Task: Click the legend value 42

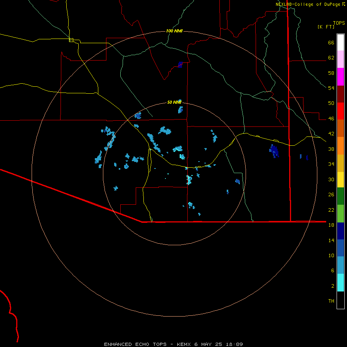Action: point(331,134)
